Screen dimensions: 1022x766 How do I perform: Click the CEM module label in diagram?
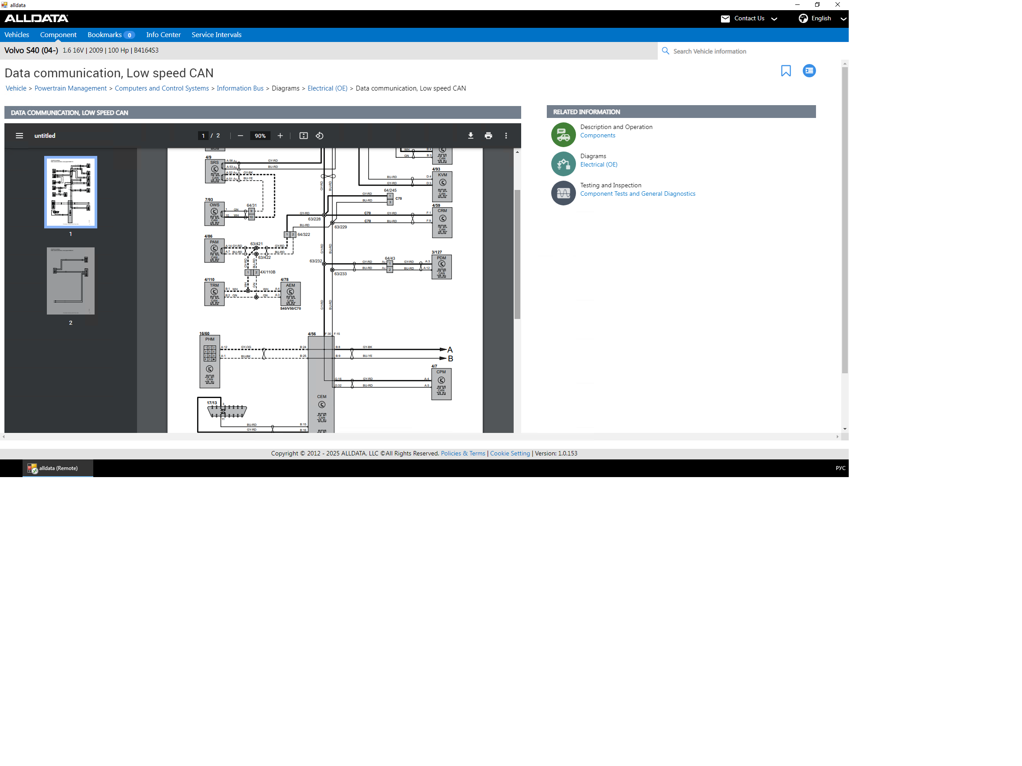click(x=321, y=397)
